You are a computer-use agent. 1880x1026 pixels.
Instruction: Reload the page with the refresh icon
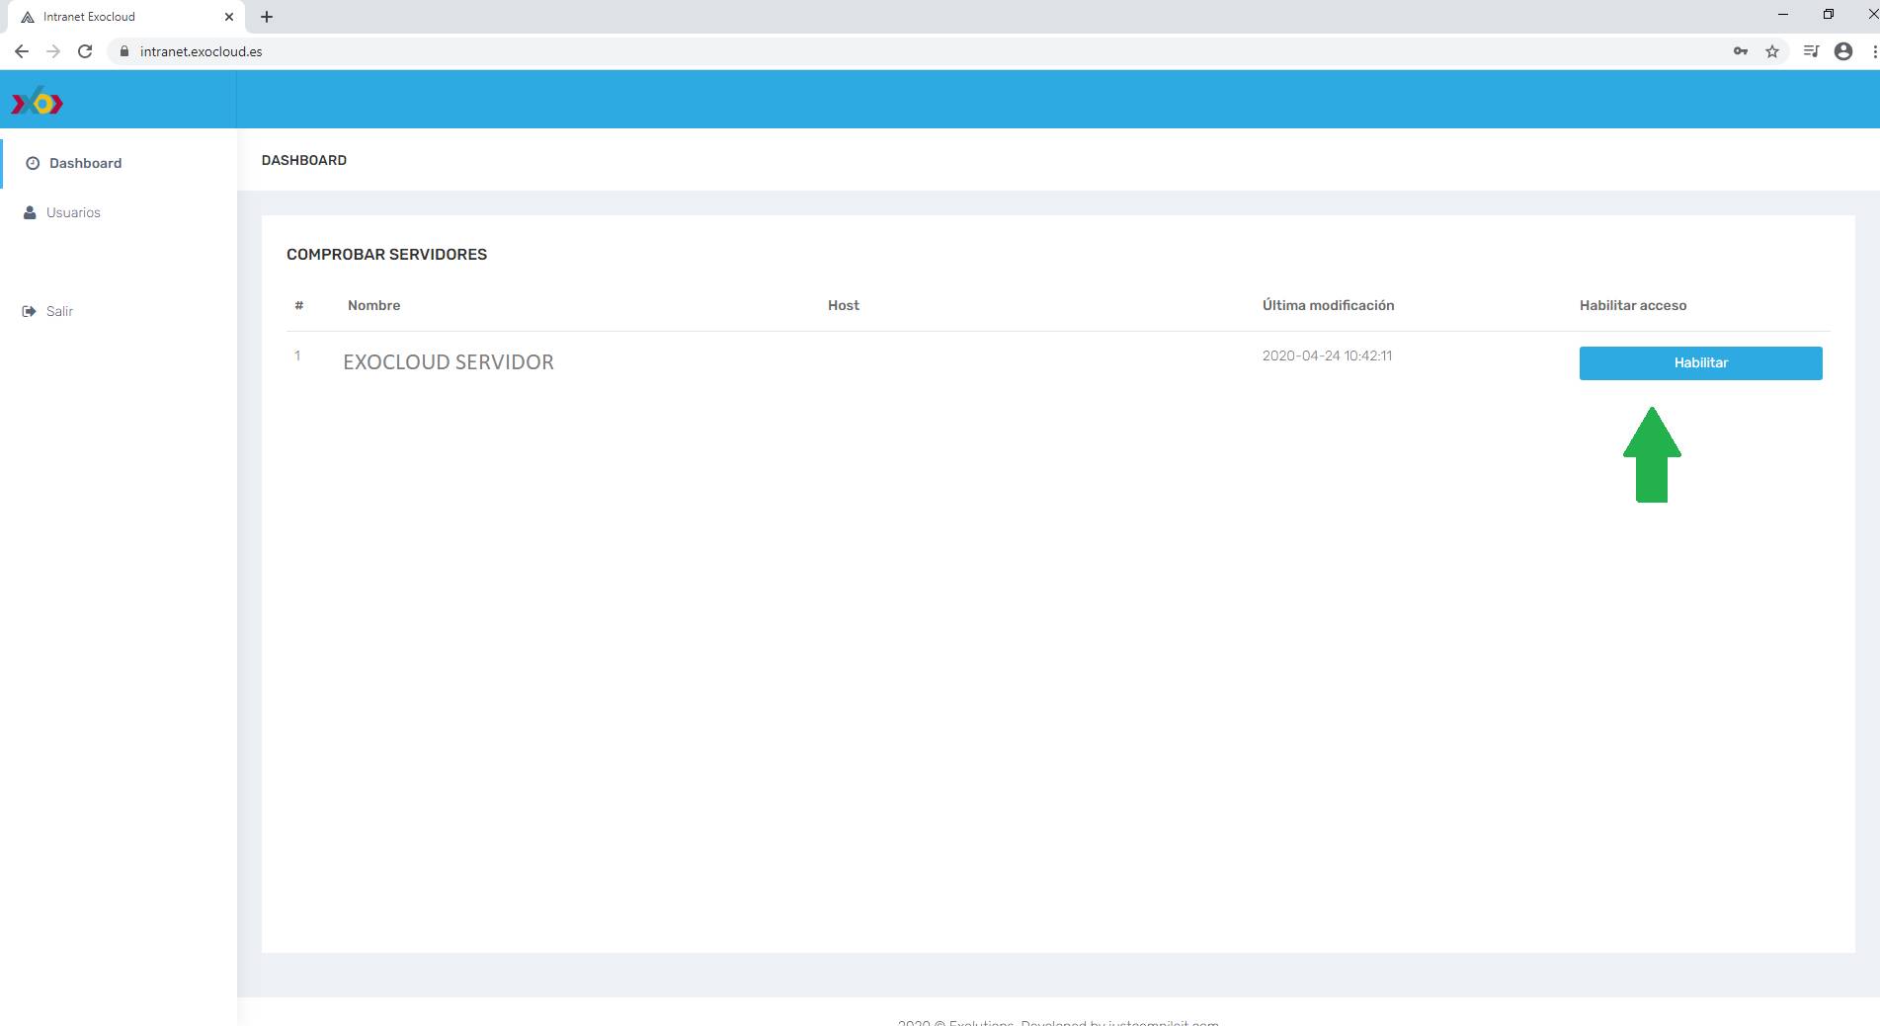click(x=85, y=51)
